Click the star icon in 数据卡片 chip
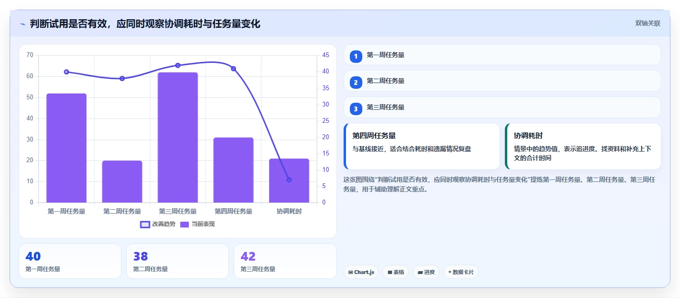Image resolution: width=680 pixels, height=298 pixels. (x=450, y=272)
